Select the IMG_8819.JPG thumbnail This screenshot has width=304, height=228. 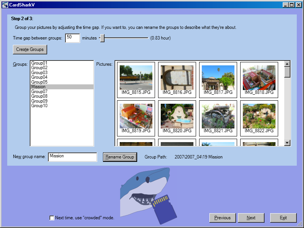click(x=136, y=118)
